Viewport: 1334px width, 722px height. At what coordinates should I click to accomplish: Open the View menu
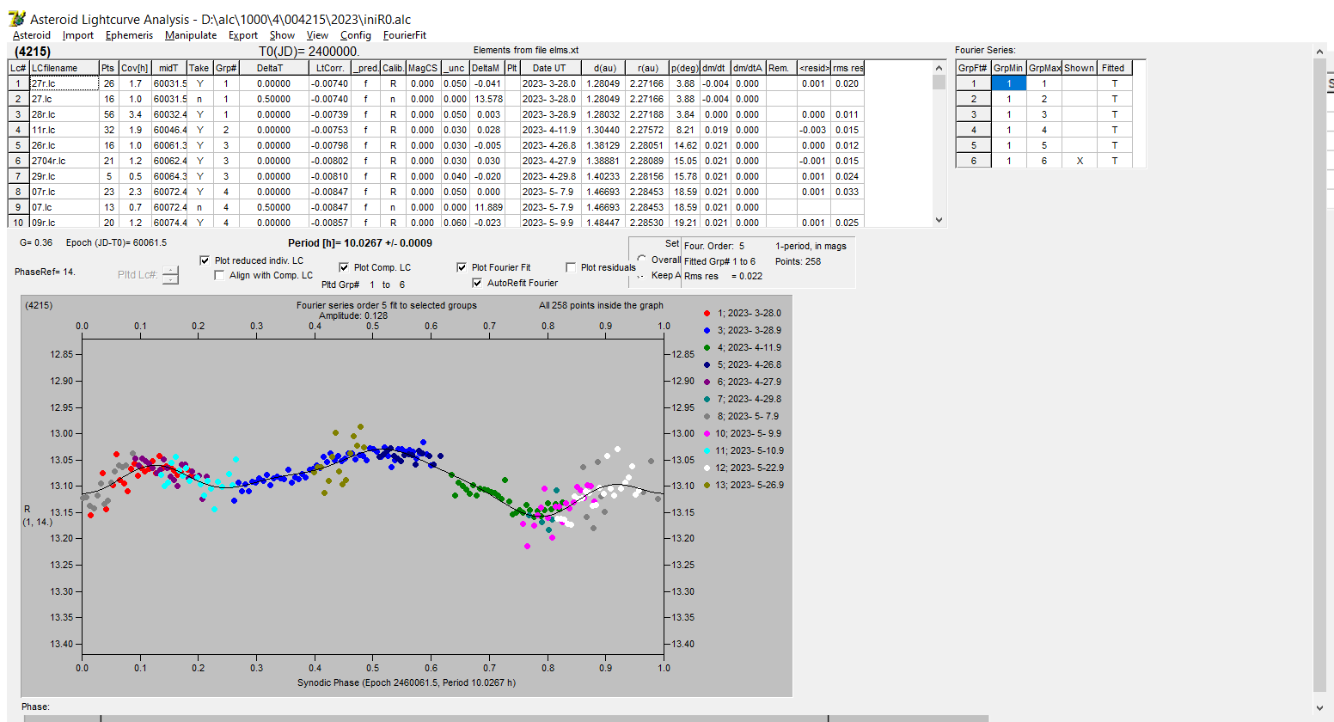coord(318,35)
